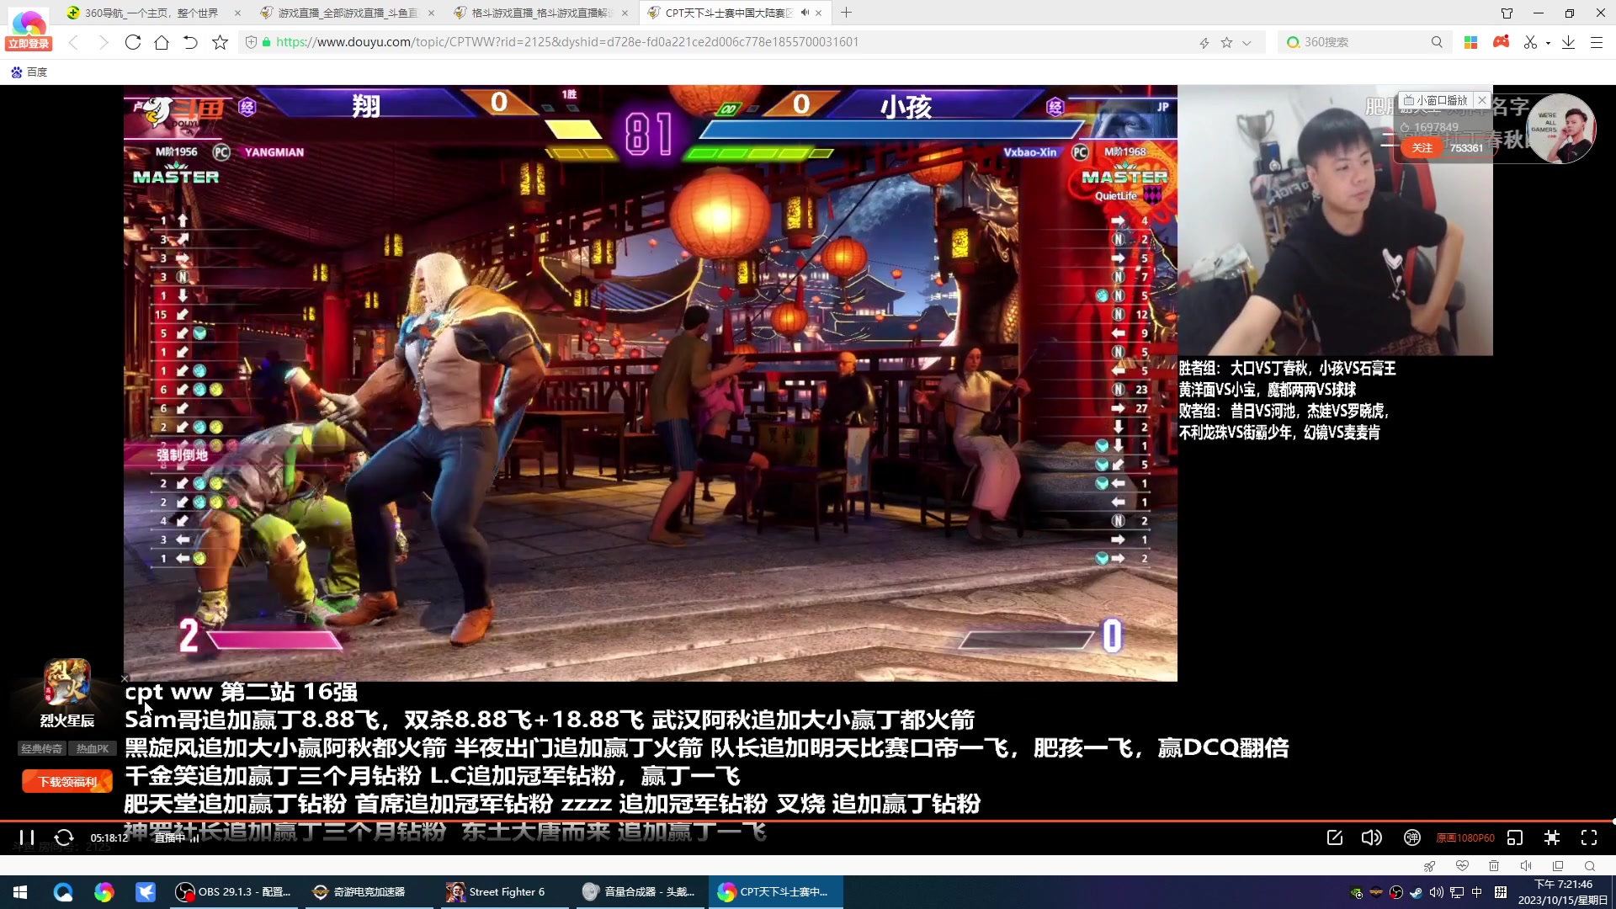Focus the 360搜索 search field
This screenshot has height=909, width=1616.
pos(1363,42)
